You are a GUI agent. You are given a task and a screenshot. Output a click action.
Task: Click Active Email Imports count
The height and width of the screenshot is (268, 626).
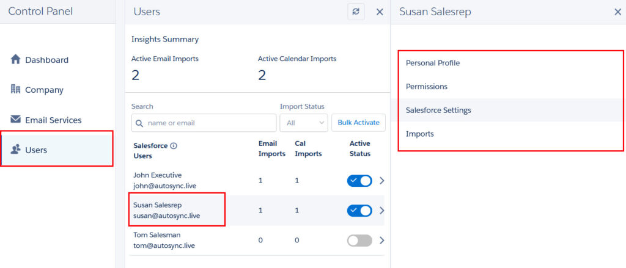(x=135, y=75)
